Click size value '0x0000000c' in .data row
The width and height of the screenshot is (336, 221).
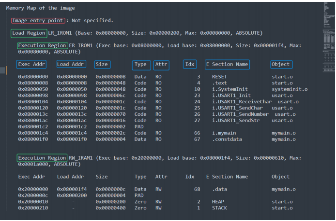pos(110,189)
